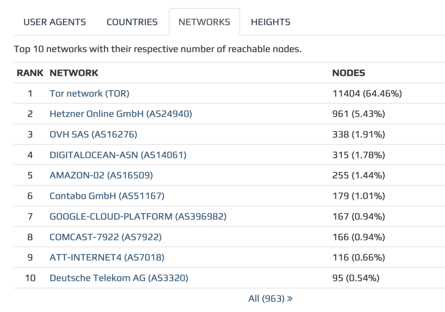
Task: Click the expand arrow next to All (963)
Action: [289, 298]
